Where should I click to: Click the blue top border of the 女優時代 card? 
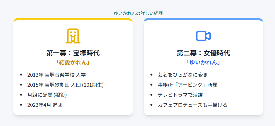tap(203, 19)
